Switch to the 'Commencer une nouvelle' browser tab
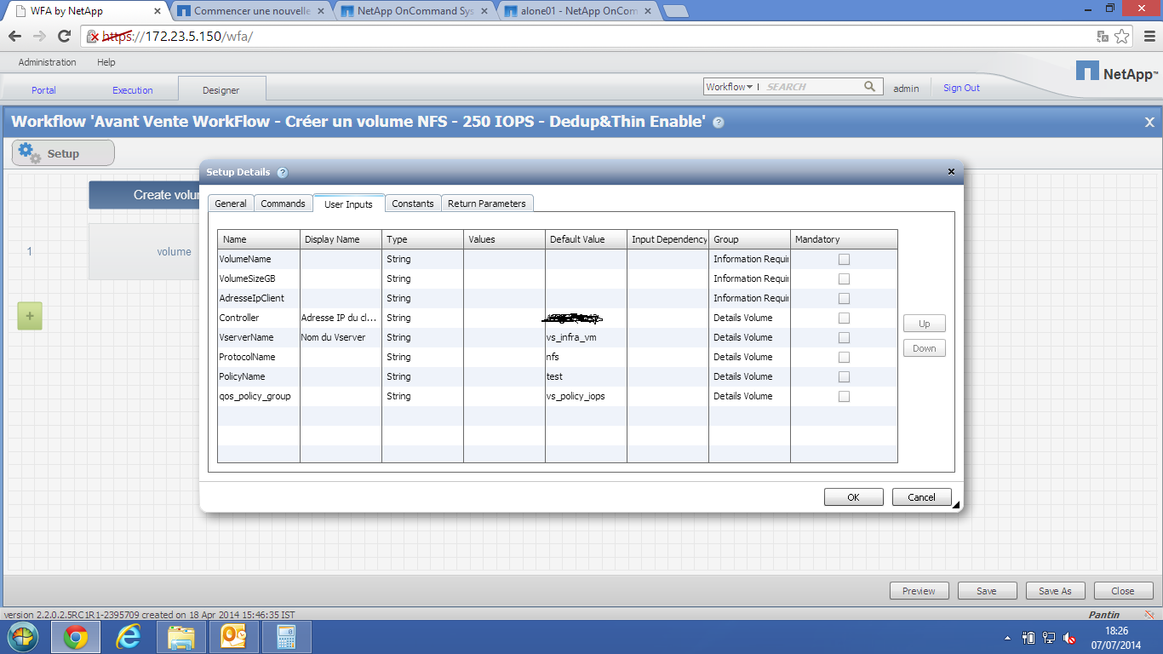Viewport: 1163px width, 654px height. pos(251,11)
